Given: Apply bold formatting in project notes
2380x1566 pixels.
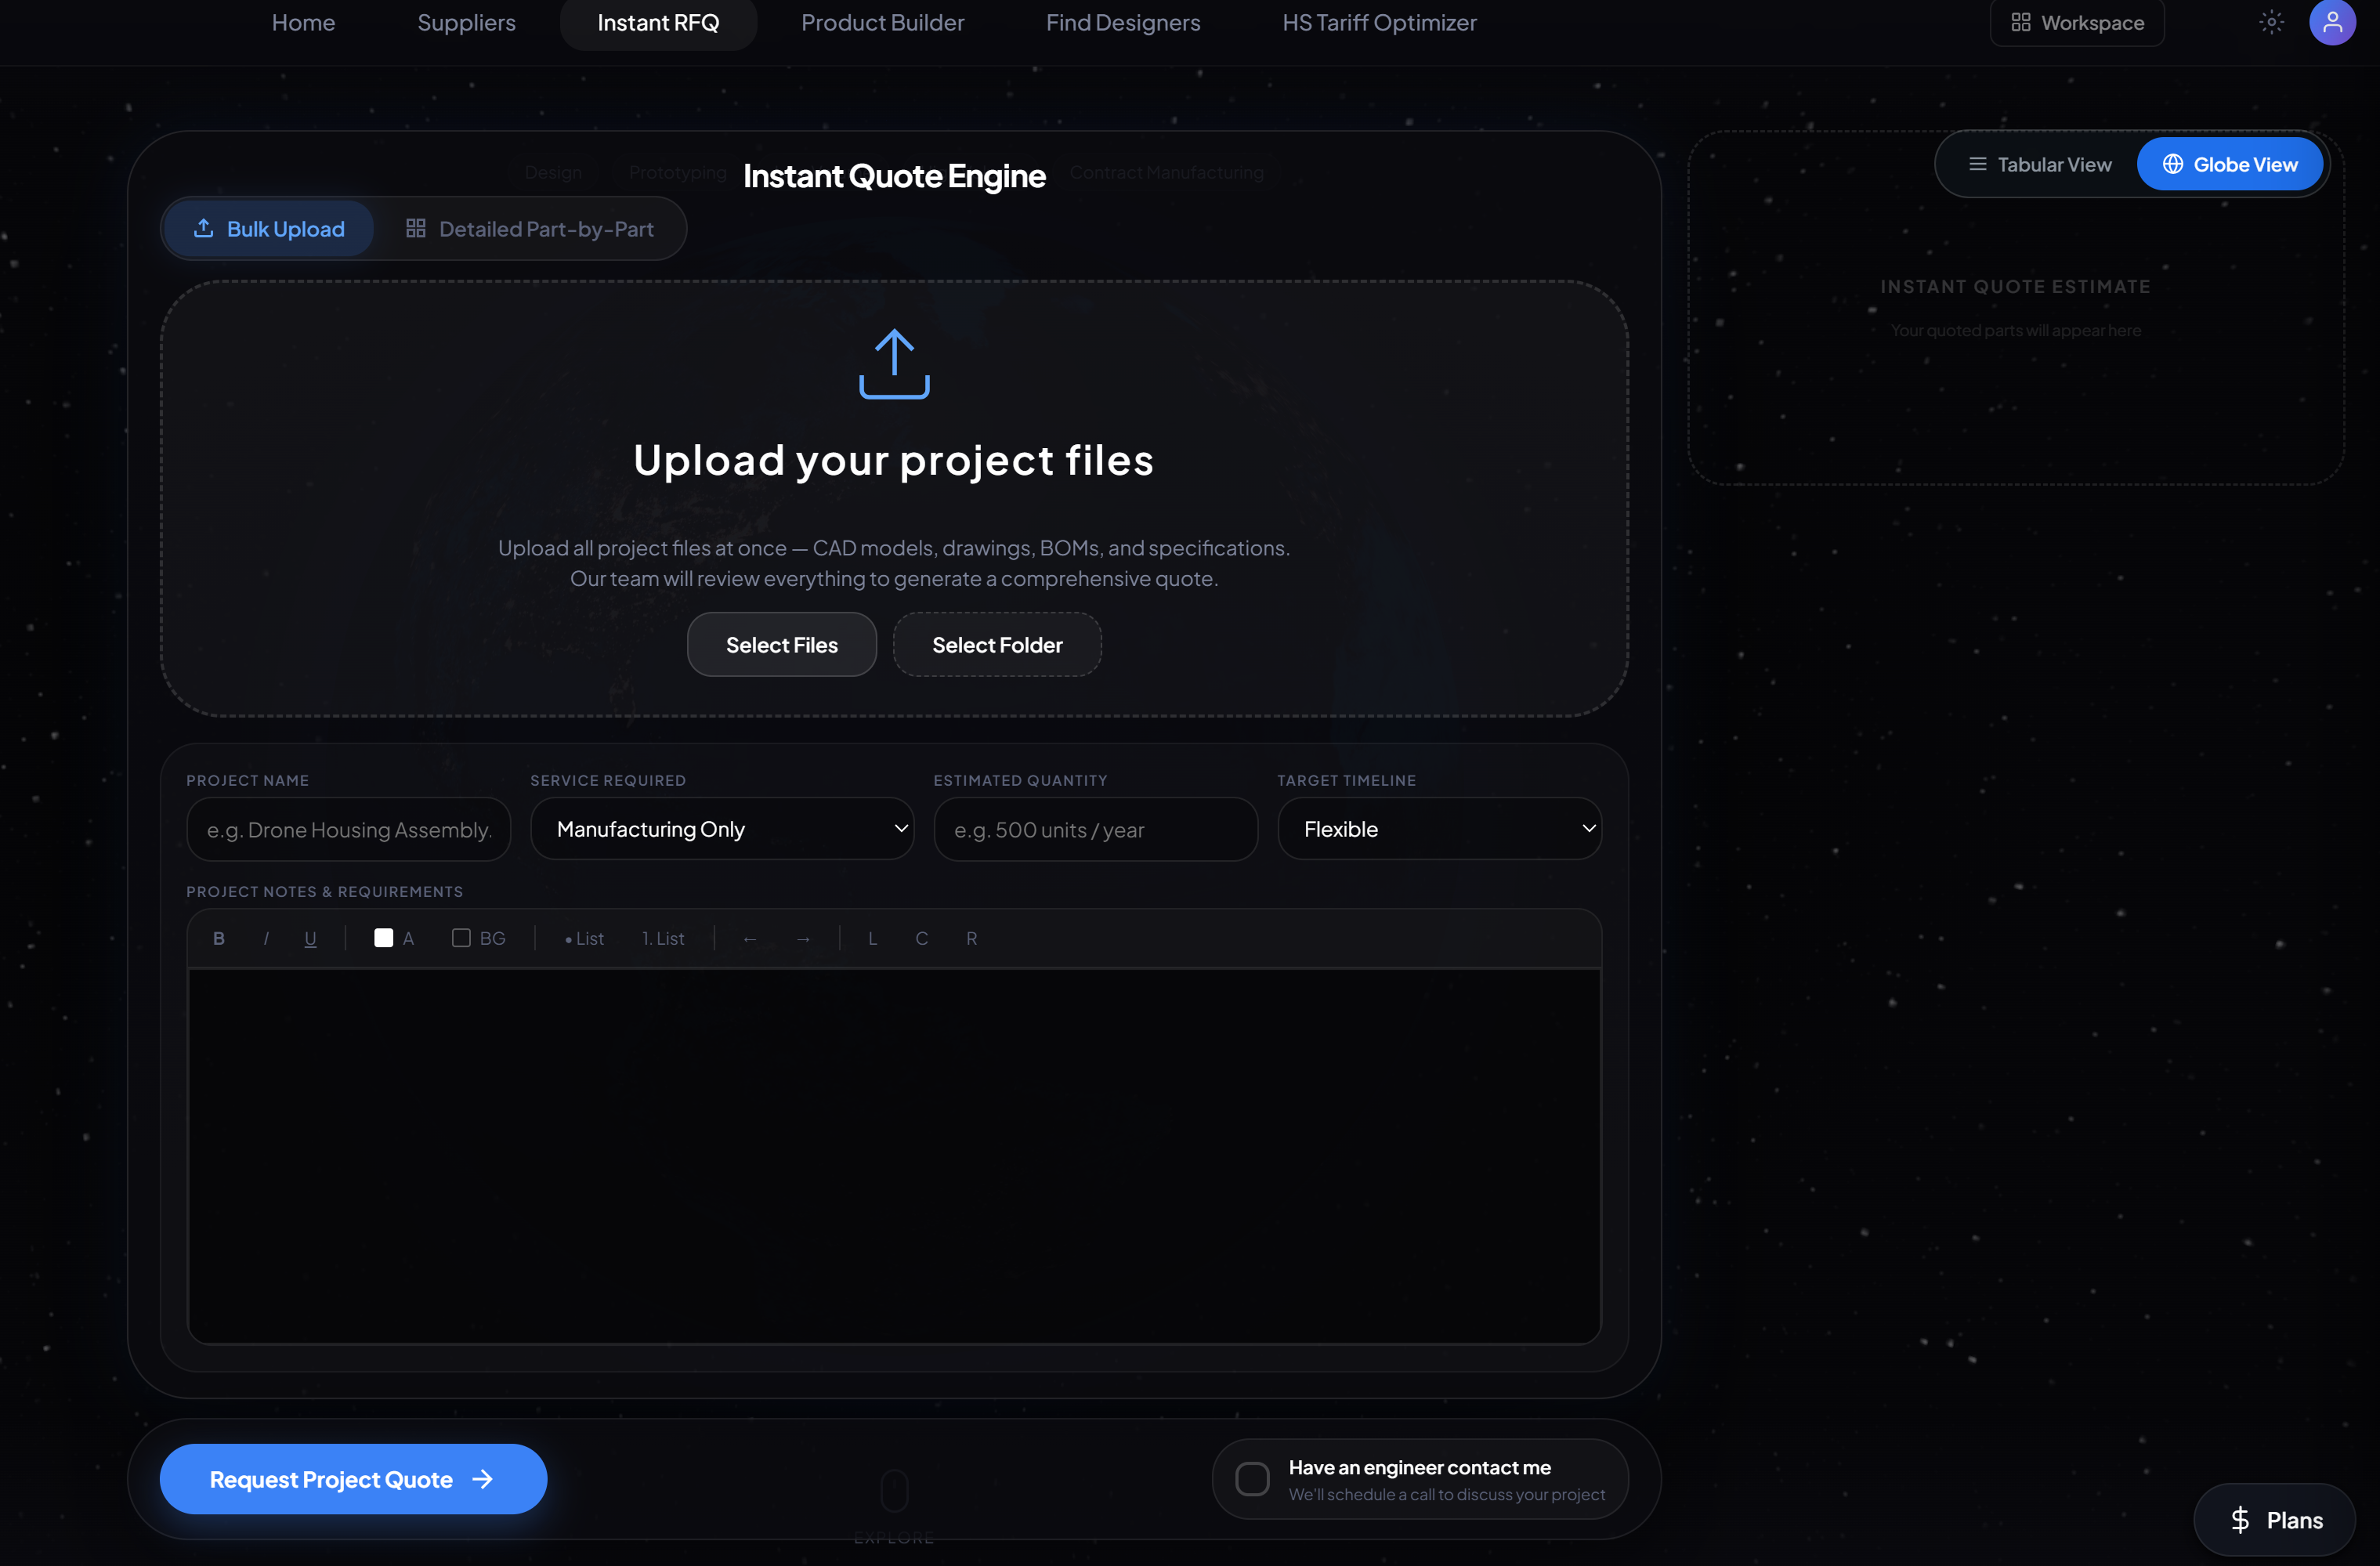Looking at the screenshot, I should pyautogui.click(x=218, y=938).
